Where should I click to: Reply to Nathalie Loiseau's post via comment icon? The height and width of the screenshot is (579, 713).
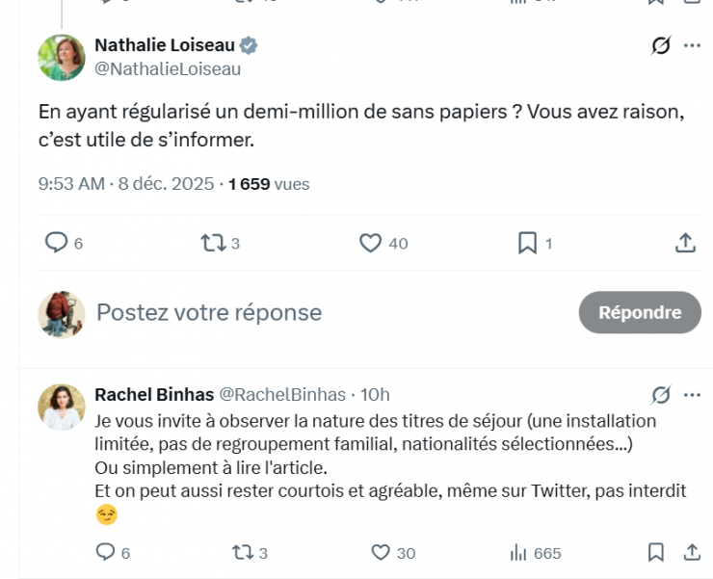[57, 243]
